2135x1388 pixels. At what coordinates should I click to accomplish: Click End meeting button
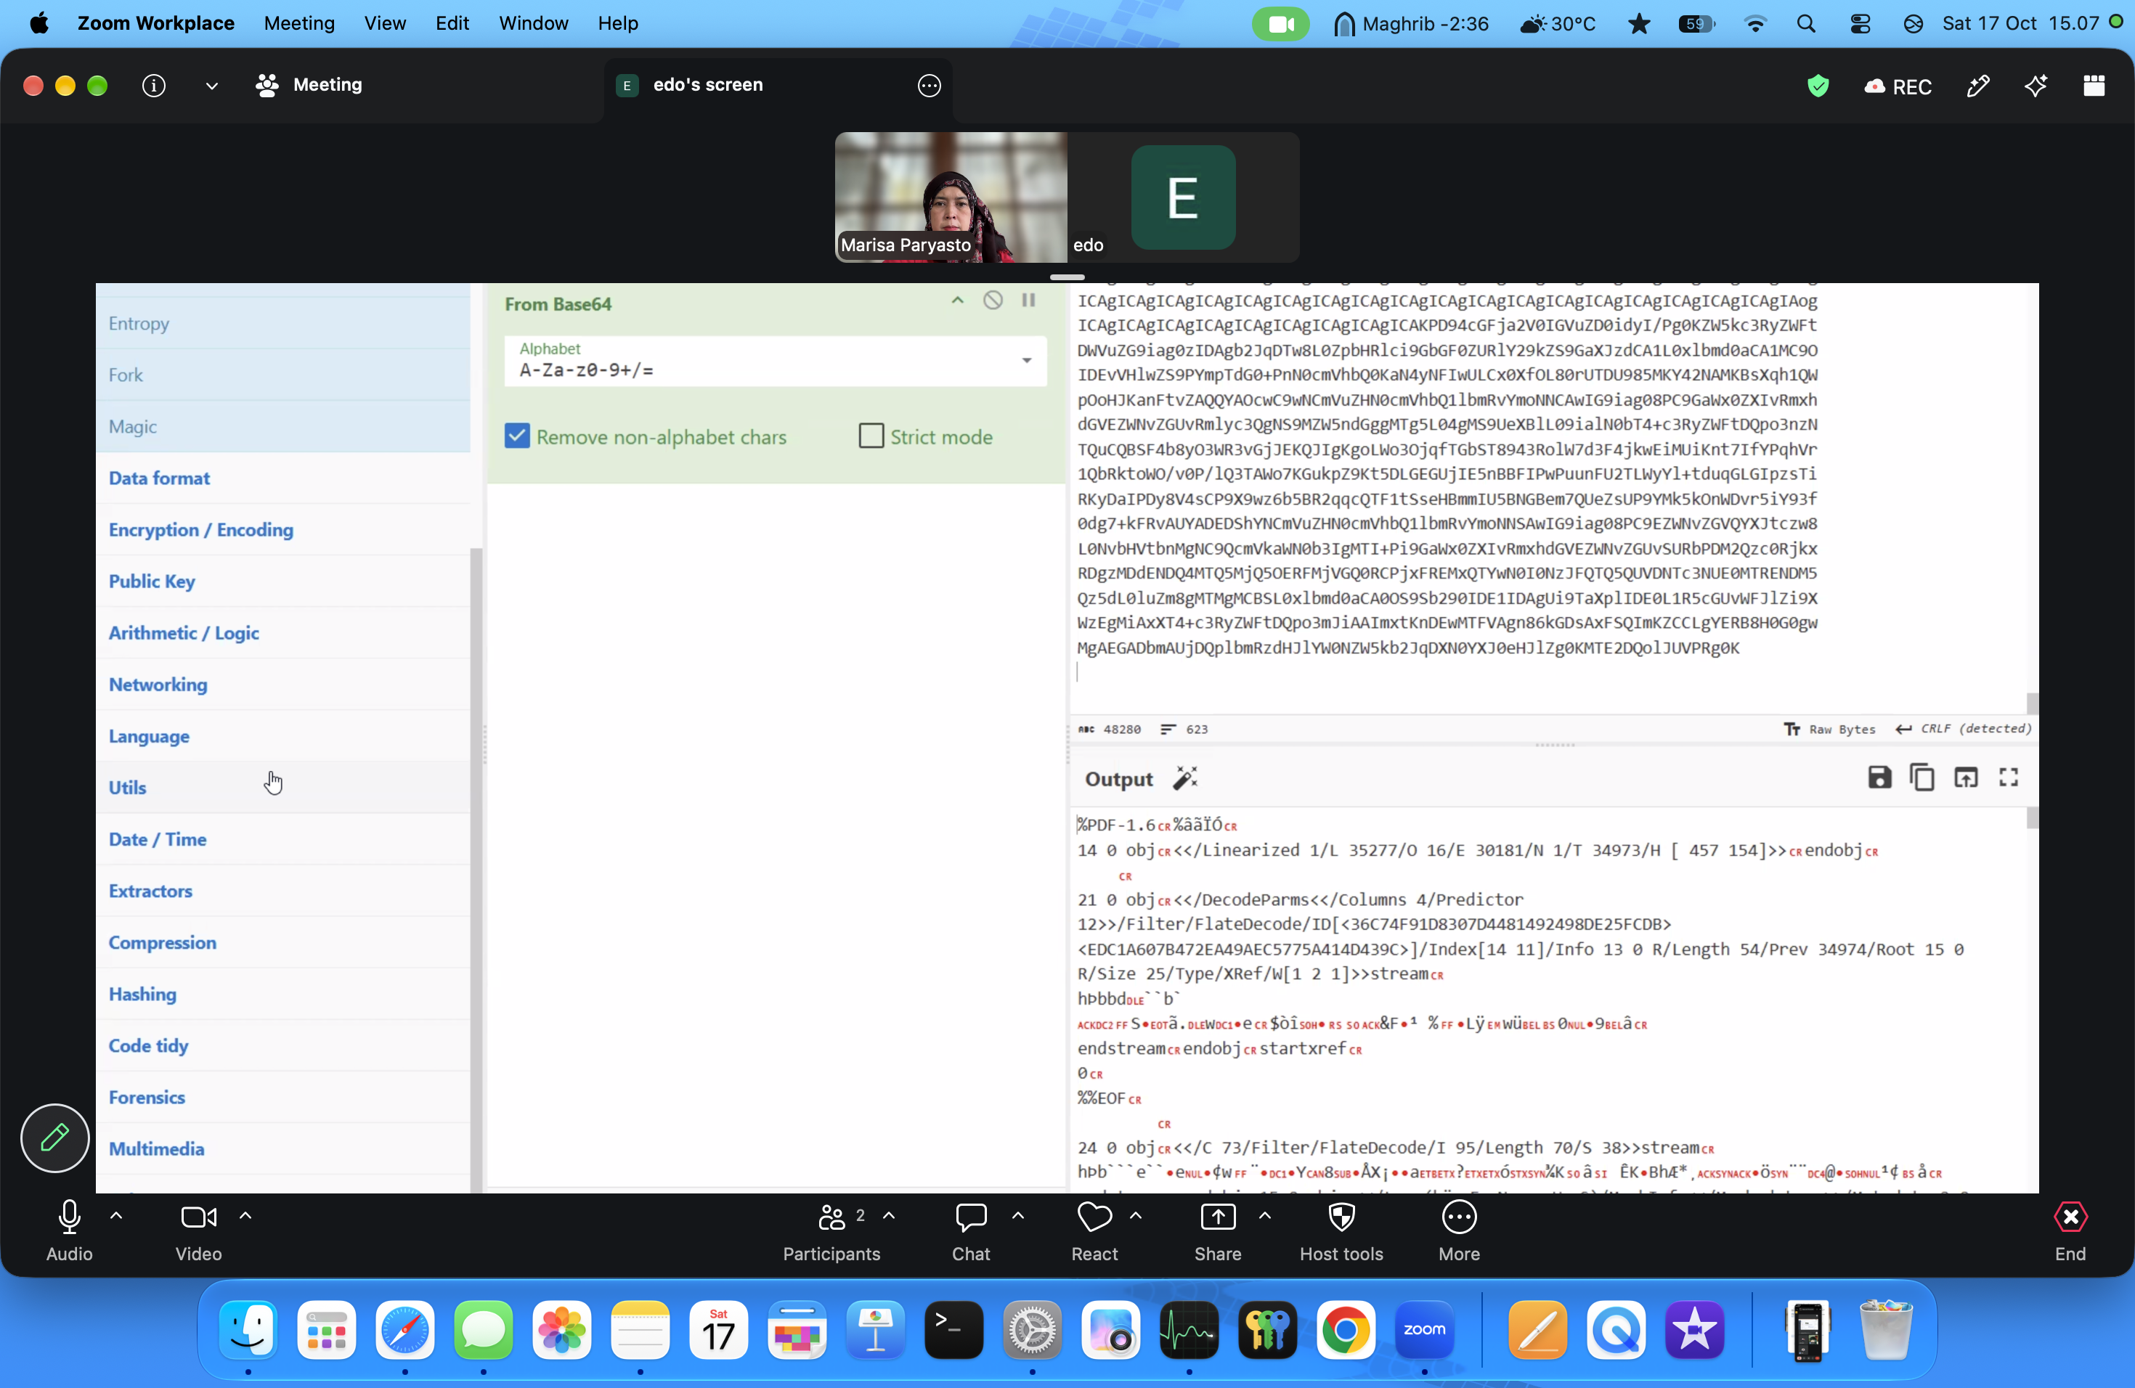[2070, 1232]
